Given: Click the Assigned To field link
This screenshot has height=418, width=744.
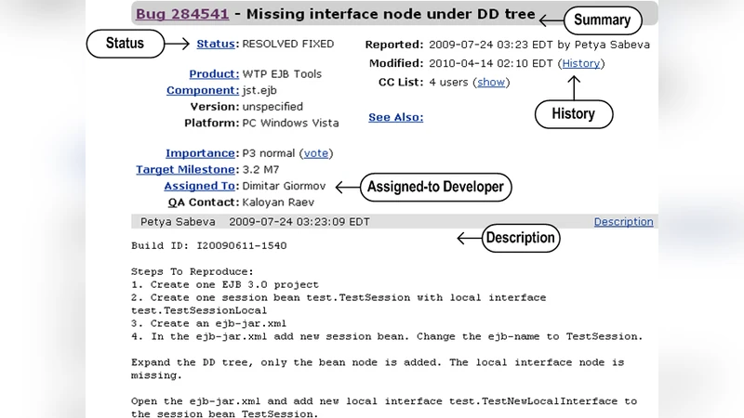Looking at the screenshot, I should pyautogui.click(x=200, y=186).
